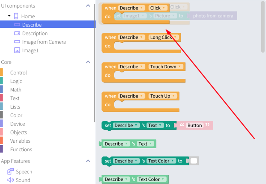Open the Device block category
Viewport: 266px width, 184px height.
coord(18,124)
